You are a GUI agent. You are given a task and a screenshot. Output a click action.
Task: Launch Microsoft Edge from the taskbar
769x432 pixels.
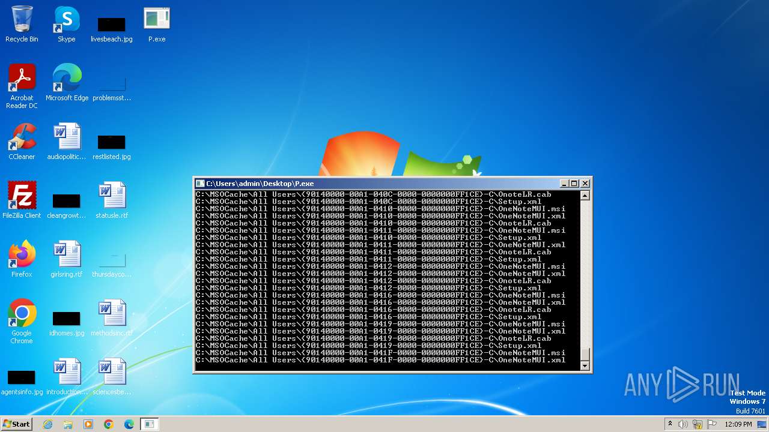[129, 424]
